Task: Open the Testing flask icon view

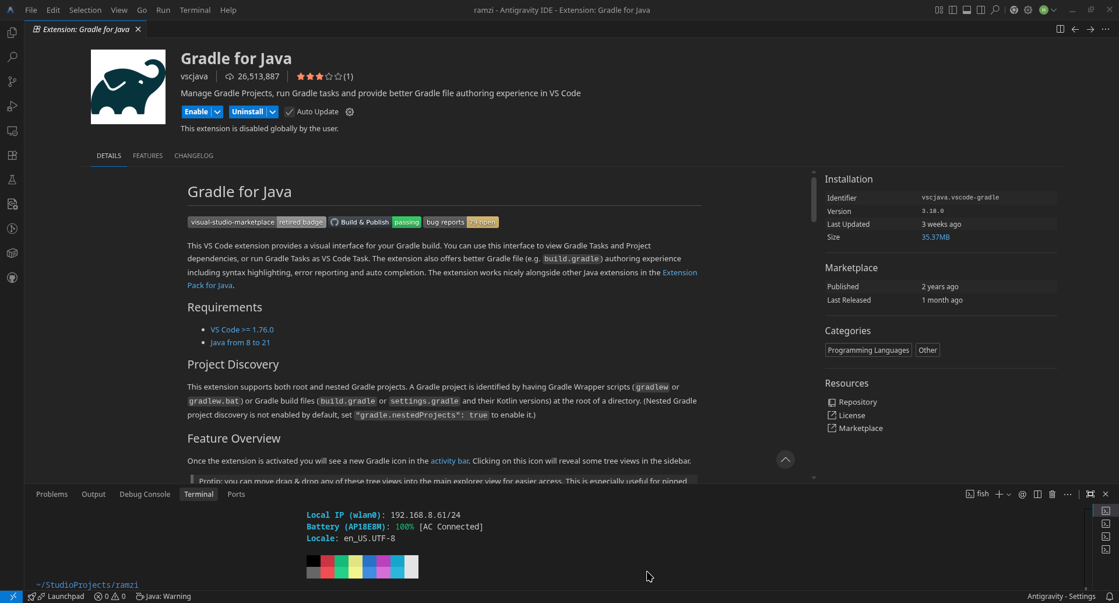Action: point(12,180)
